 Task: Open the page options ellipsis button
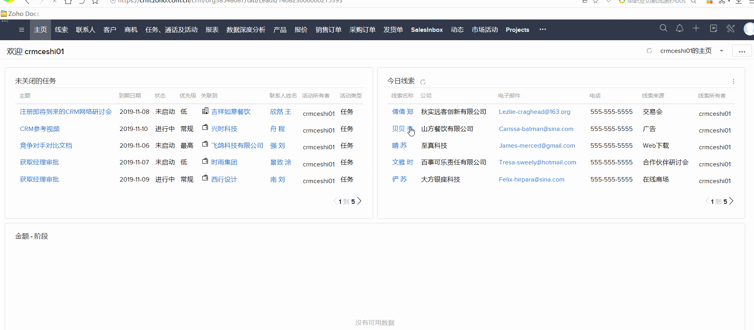pyautogui.click(x=742, y=51)
